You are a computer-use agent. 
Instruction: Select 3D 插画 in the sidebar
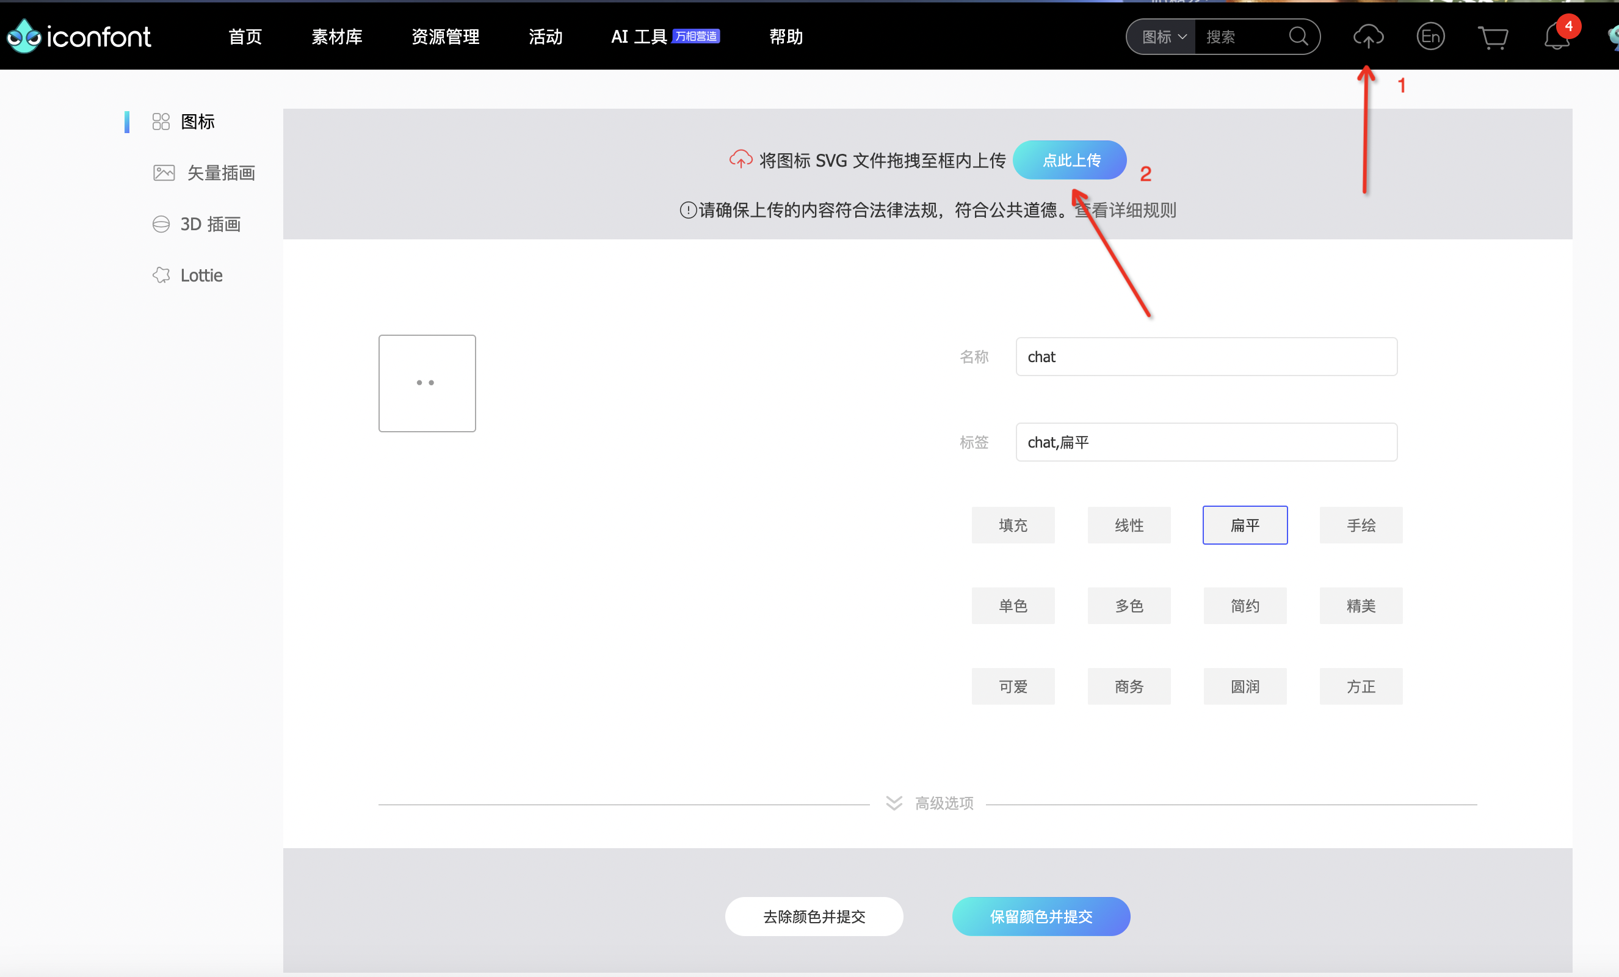coord(209,224)
